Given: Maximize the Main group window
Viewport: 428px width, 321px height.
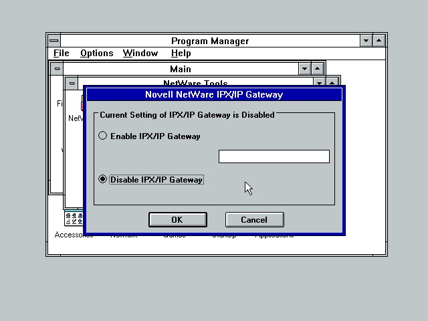Looking at the screenshot, I should pos(318,69).
